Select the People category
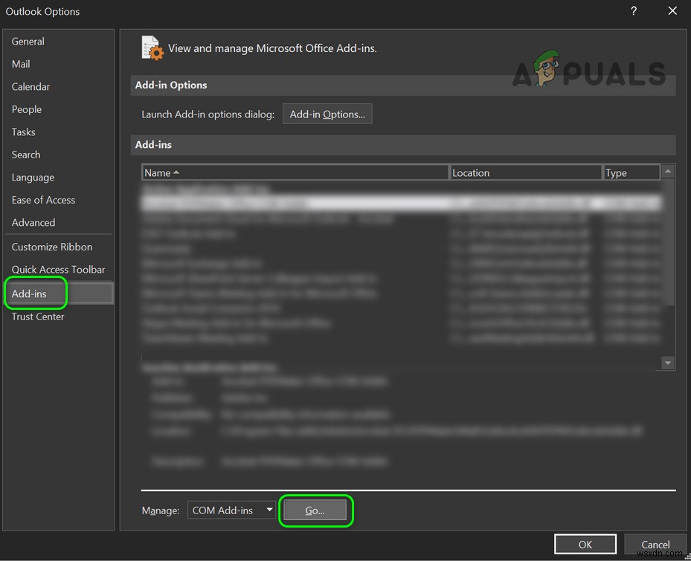 click(27, 109)
